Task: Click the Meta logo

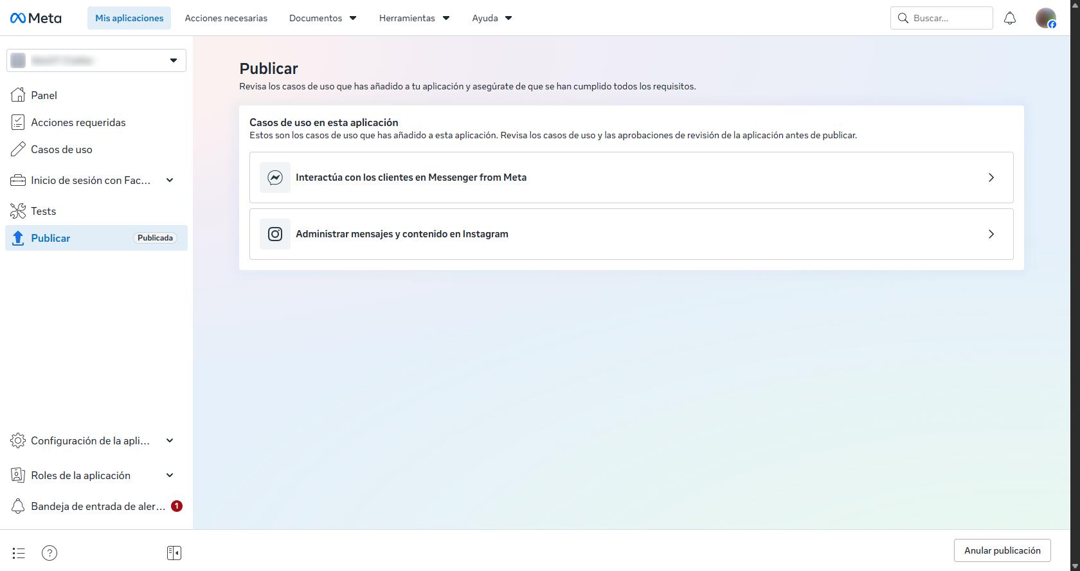Action: point(36,18)
